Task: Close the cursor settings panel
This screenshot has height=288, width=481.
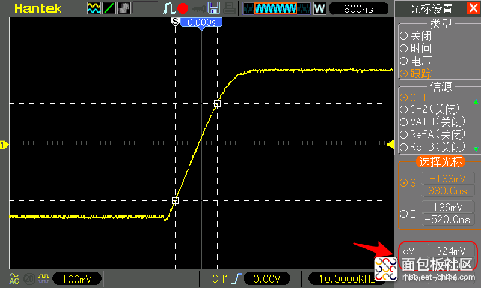Action: (473, 8)
